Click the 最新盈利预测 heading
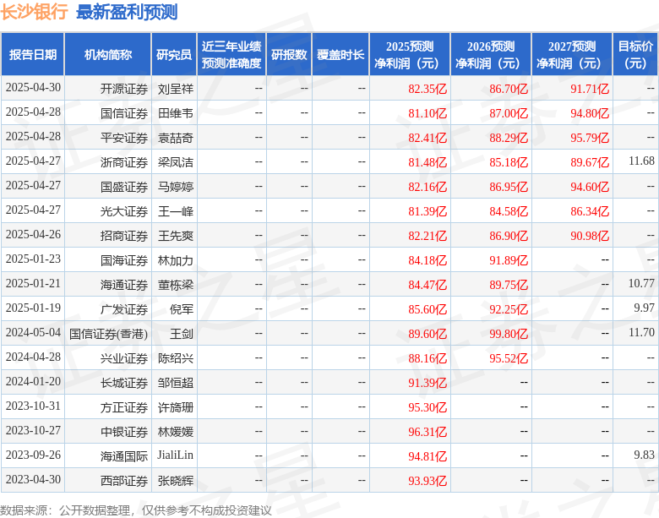659x518 pixels. pos(127,12)
